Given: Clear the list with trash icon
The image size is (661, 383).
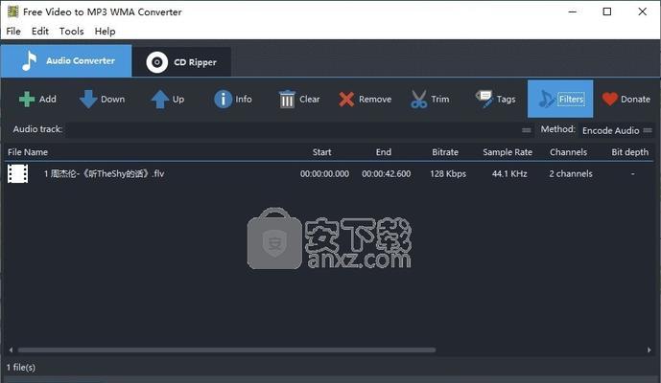Looking at the screenshot, I should pos(299,100).
